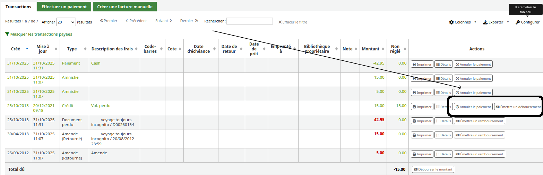Click Émettre un déboursement for Crédit row
This screenshot has width=543, height=175.
pos(518,107)
